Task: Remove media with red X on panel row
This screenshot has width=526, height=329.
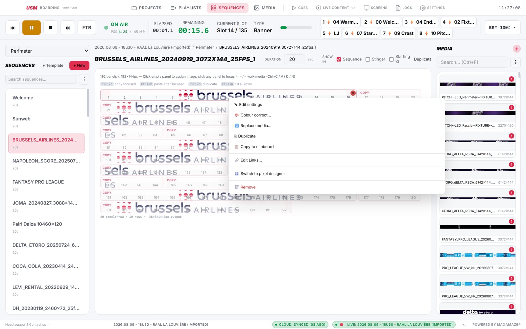Action: (x=353, y=93)
